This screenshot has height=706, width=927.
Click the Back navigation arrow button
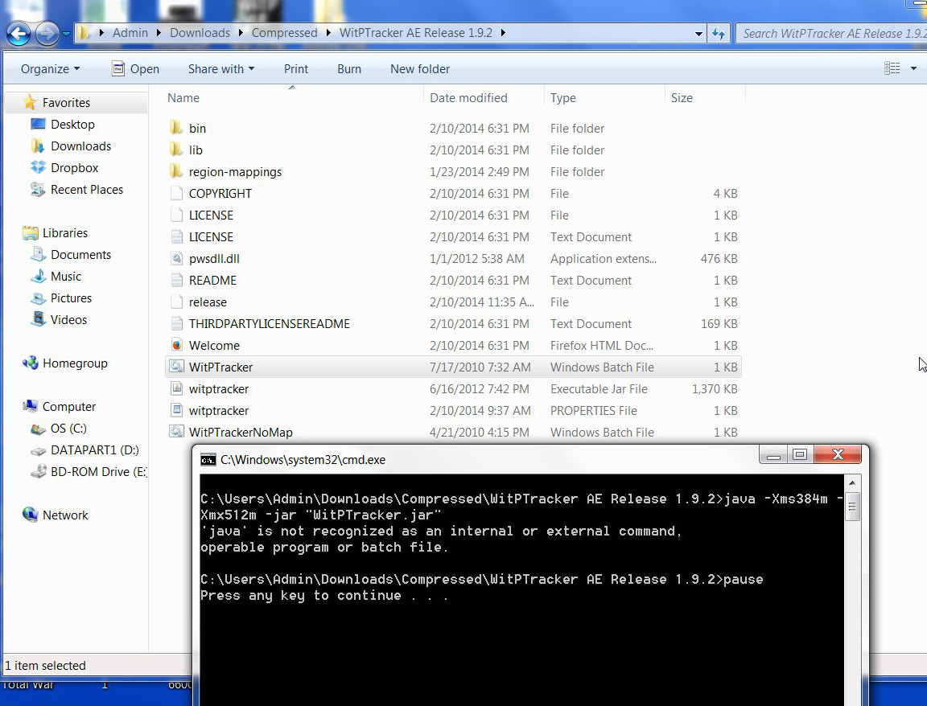click(x=19, y=33)
